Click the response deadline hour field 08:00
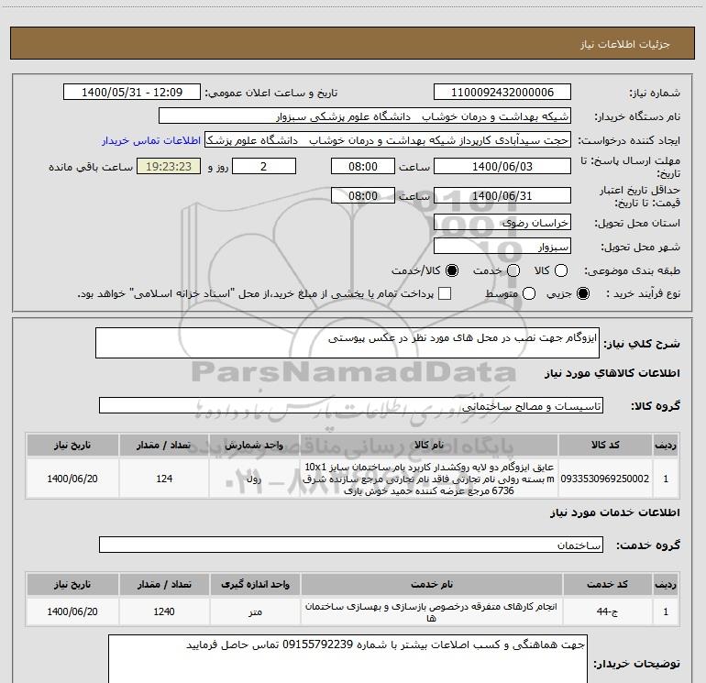This screenshot has width=706, height=683. point(363,166)
